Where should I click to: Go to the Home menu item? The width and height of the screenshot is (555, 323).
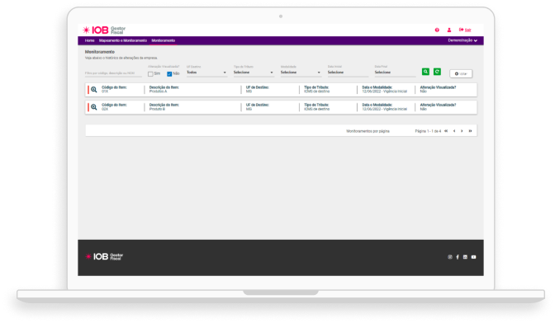tap(89, 40)
